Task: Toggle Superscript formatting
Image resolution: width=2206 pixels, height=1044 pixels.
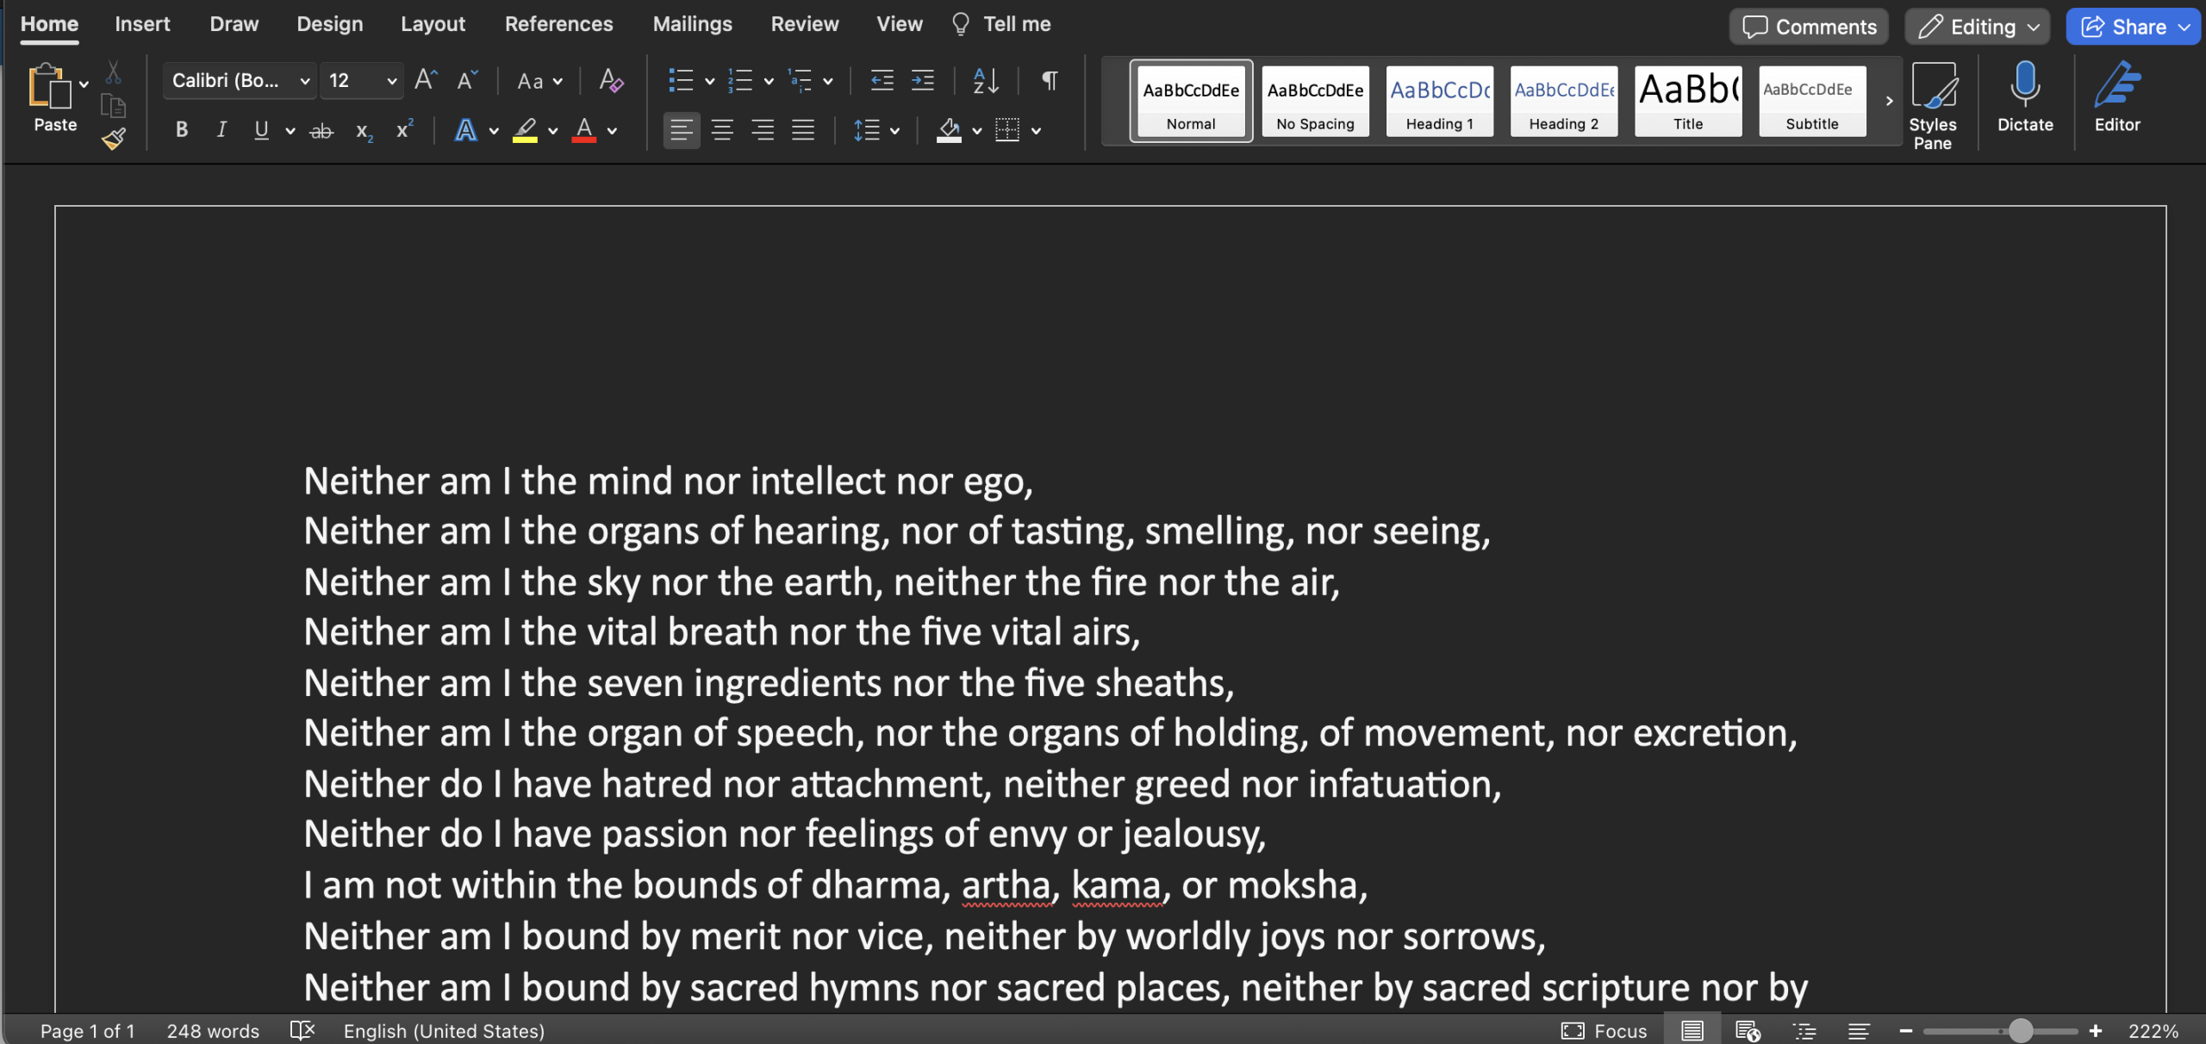Action: point(404,129)
